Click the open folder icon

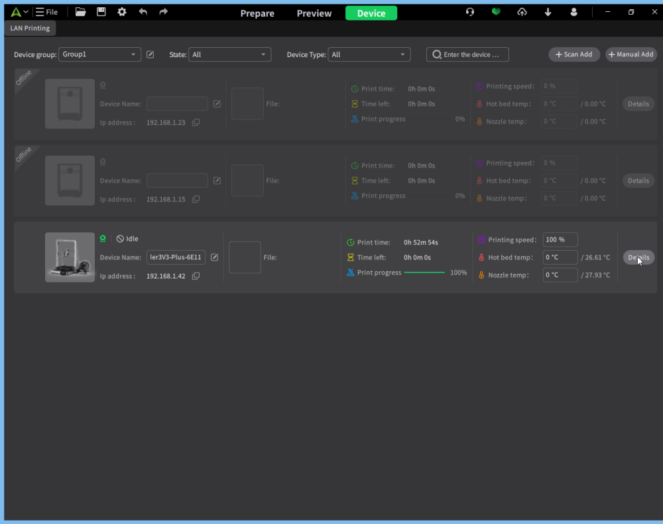[x=80, y=12]
